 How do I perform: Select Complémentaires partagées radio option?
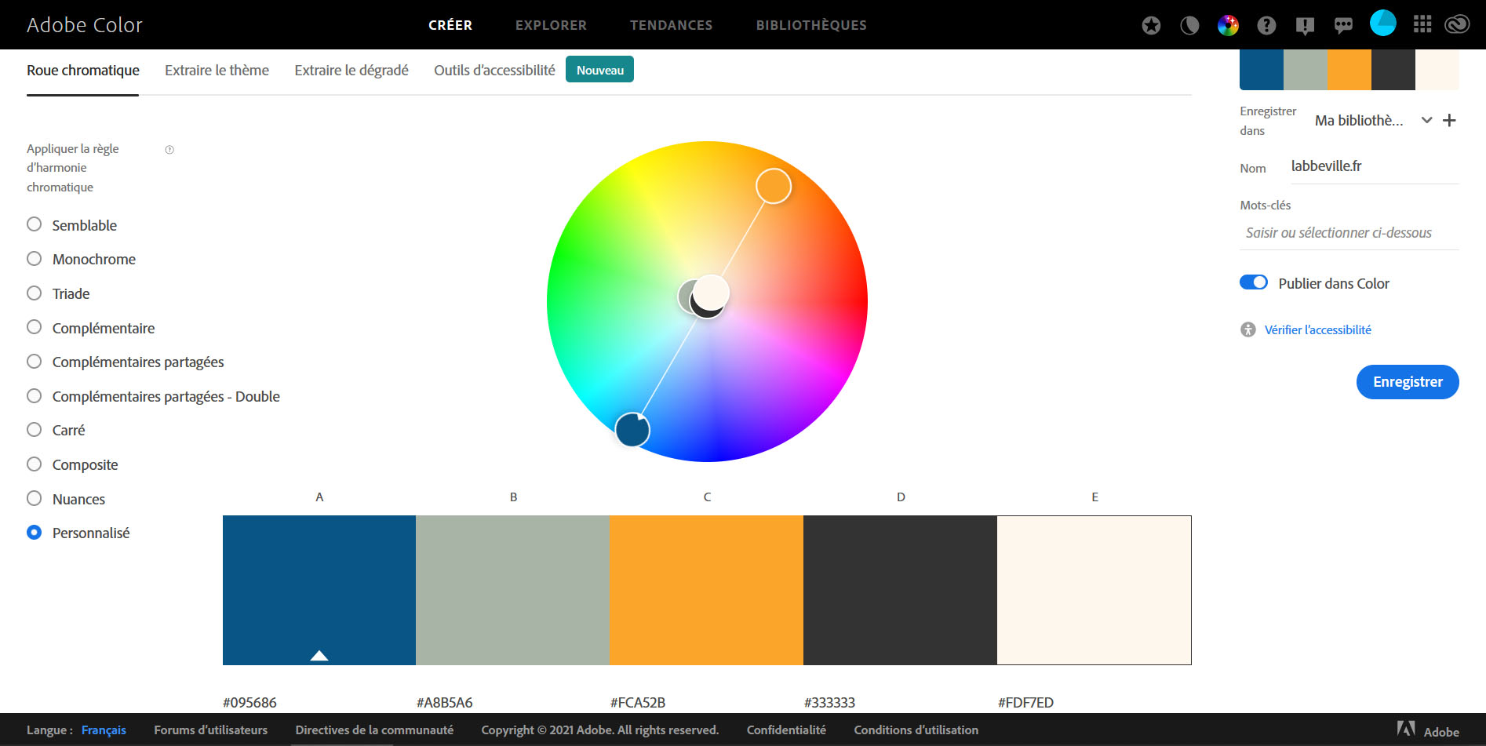pyautogui.click(x=126, y=362)
